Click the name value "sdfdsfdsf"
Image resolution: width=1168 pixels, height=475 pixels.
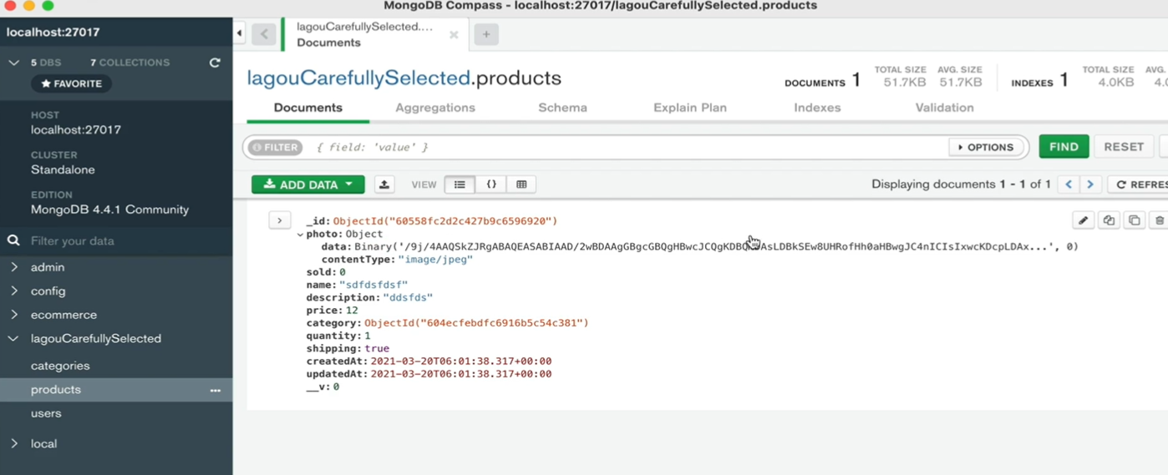click(373, 285)
